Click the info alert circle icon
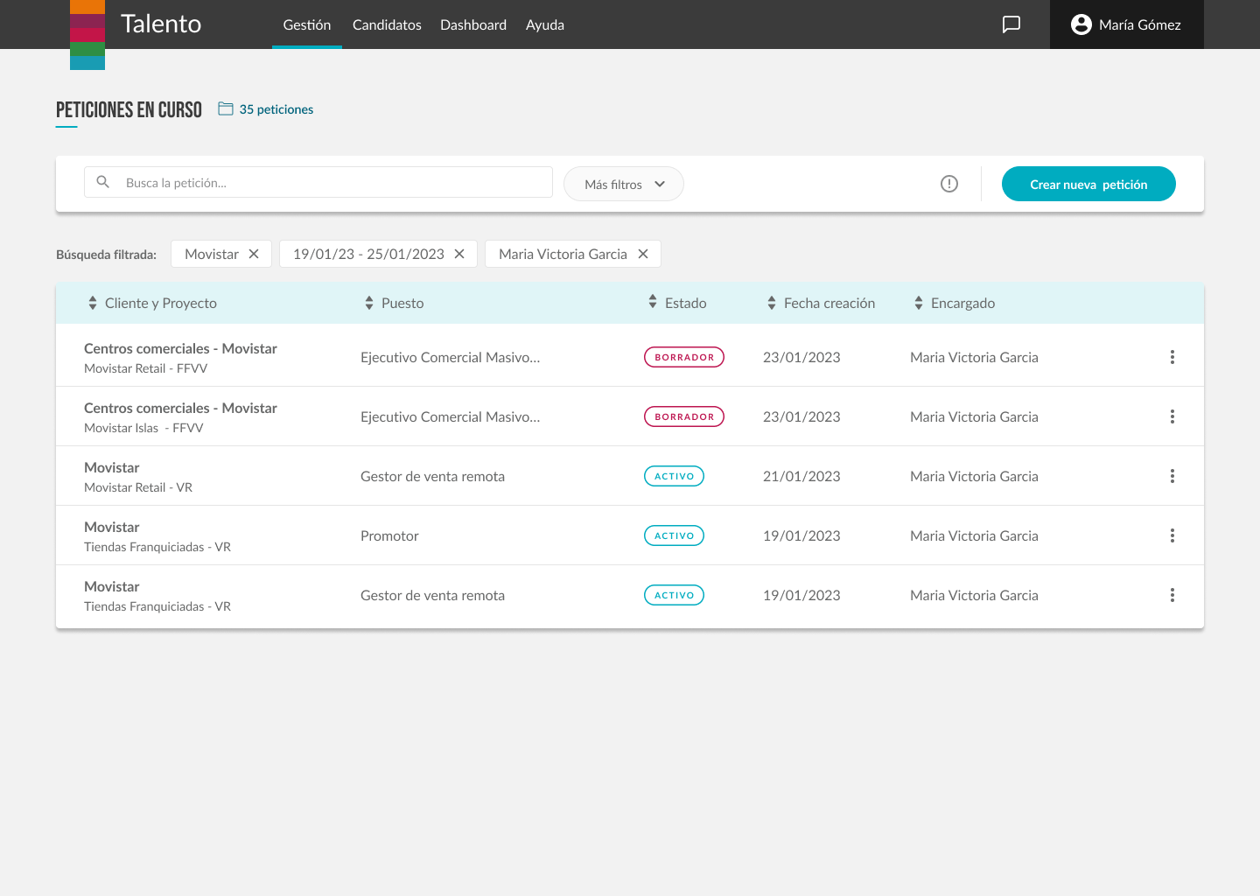 point(949,184)
